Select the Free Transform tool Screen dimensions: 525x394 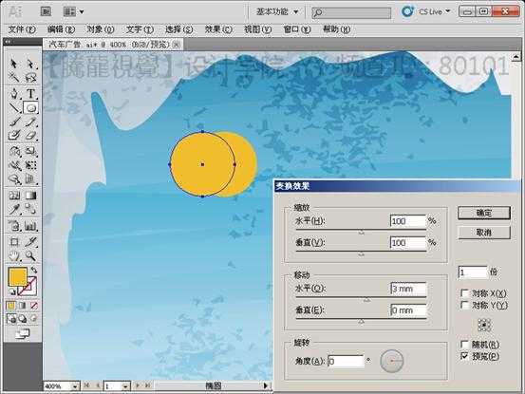30,165
